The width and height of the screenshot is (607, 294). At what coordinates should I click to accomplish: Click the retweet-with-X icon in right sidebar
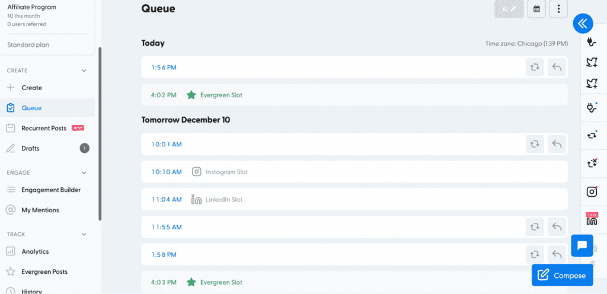pyautogui.click(x=592, y=163)
